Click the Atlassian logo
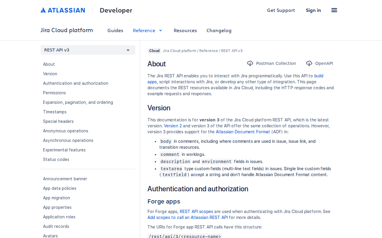 (x=63, y=10)
